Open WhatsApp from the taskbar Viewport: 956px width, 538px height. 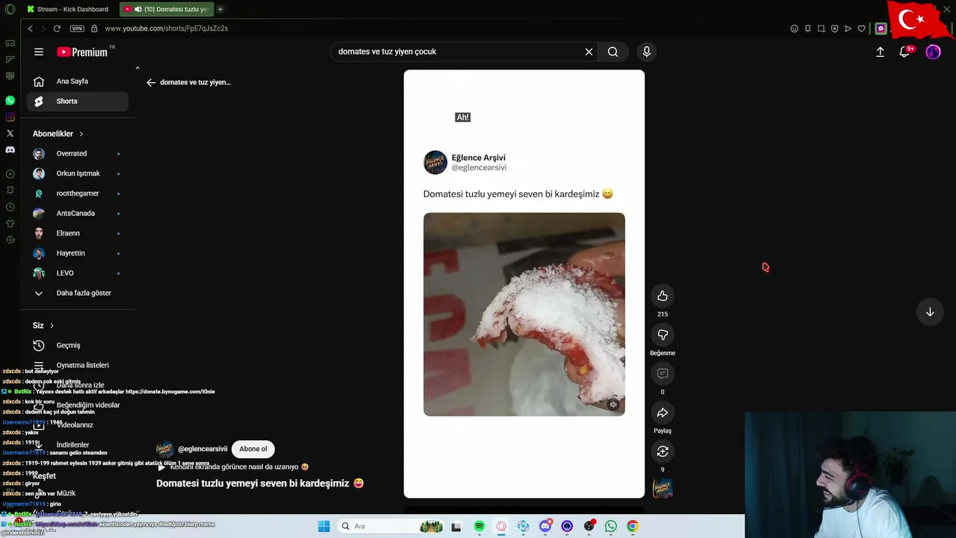tap(611, 526)
